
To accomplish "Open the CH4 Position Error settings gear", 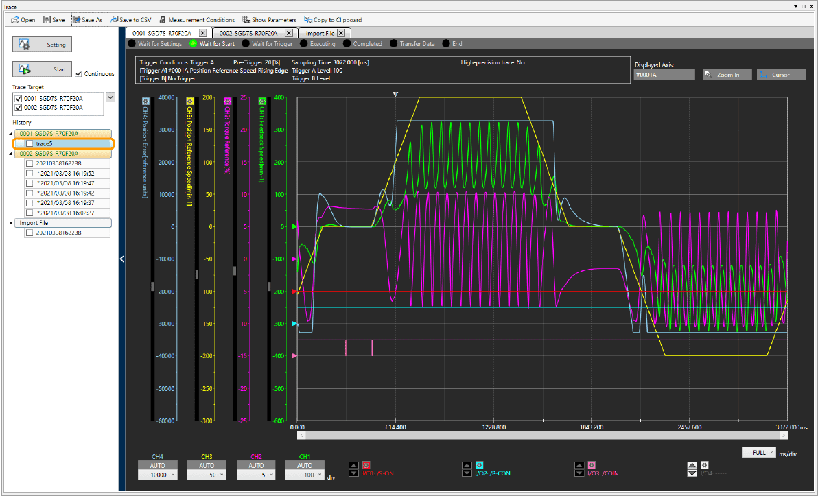I will (x=145, y=101).
